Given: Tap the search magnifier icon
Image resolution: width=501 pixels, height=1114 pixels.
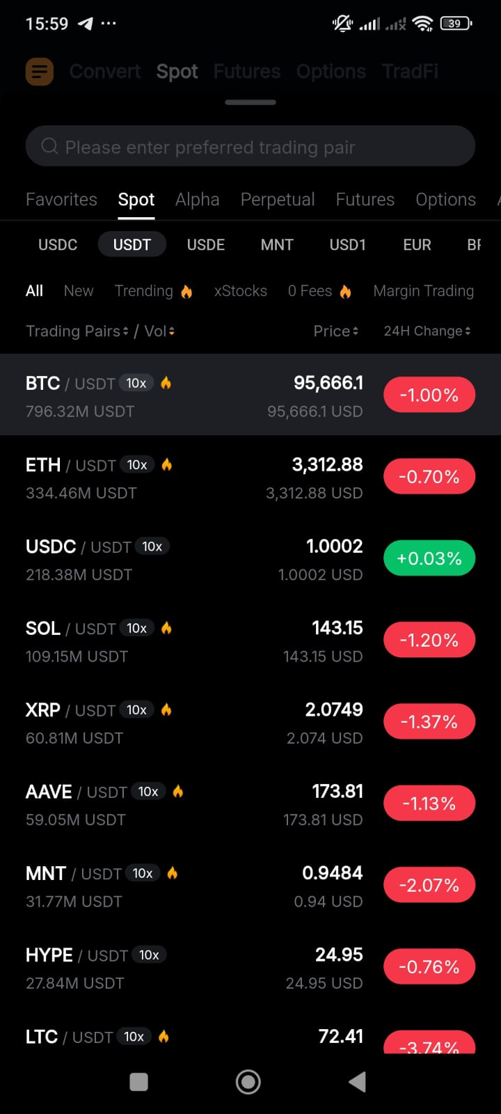Looking at the screenshot, I should [49, 146].
